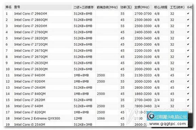The image size is (196, 130).
Task: Select power value 35 in i7 2620M row
Action: coord(122,100)
